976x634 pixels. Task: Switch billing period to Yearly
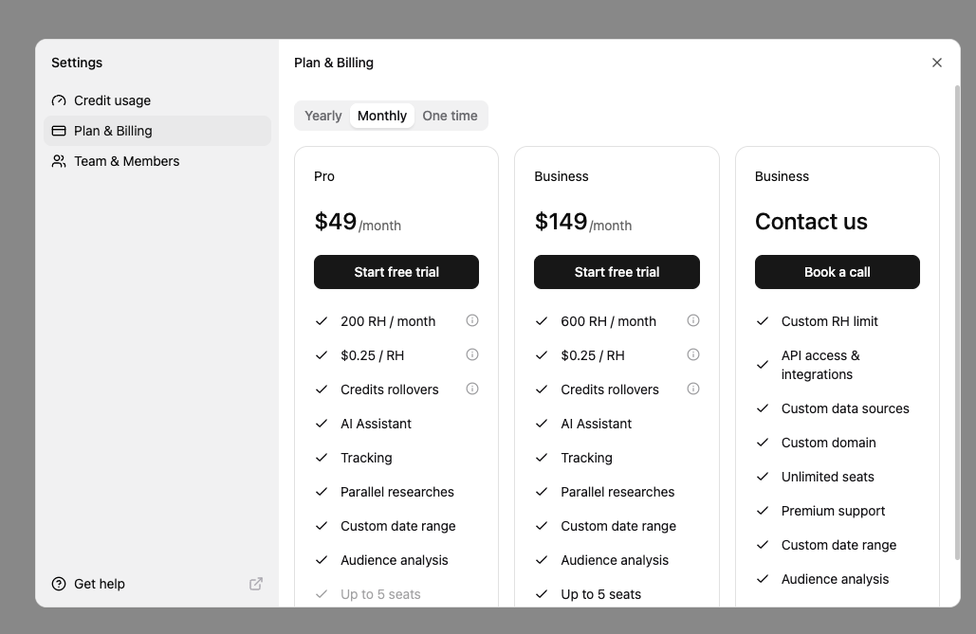click(322, 116)
